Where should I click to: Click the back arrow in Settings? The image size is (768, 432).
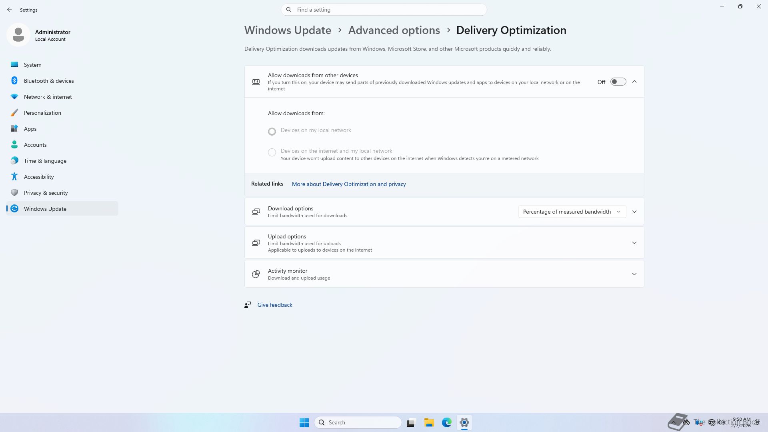pyautogui.click(x=10, y=10)
